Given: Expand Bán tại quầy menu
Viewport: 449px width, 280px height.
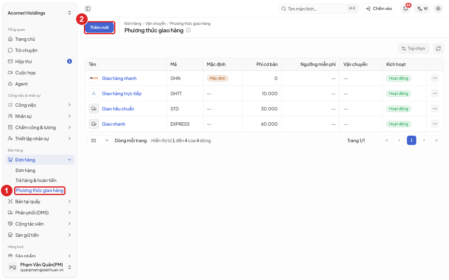Looking at the screenshot, I should coord(40,202).
